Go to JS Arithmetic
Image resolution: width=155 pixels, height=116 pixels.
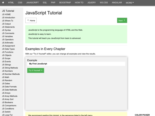(8, 43)
